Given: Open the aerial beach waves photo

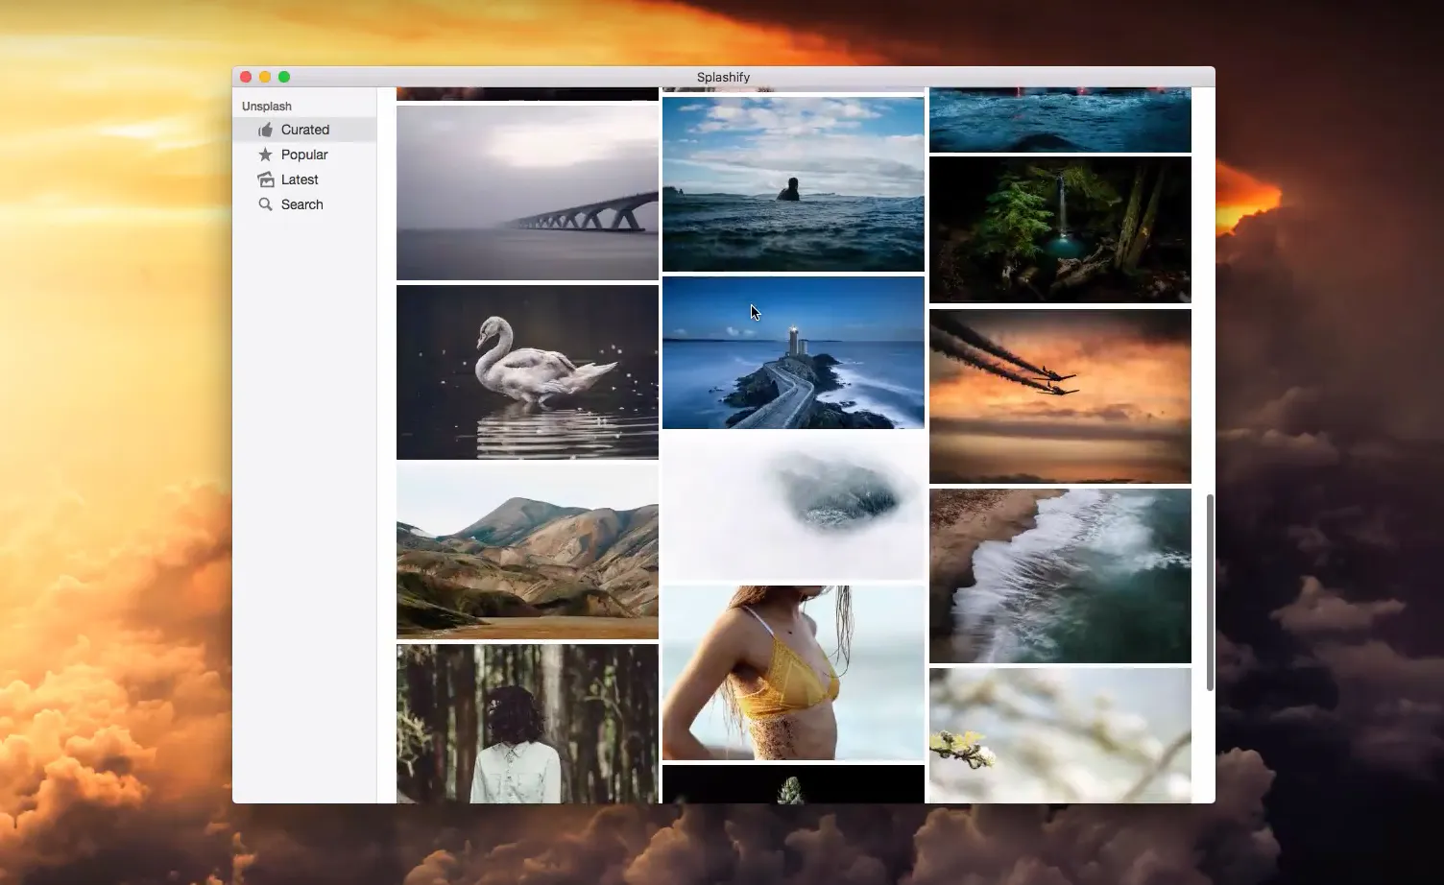Looking at the screenshot, I should click(x=1060, y=576).
